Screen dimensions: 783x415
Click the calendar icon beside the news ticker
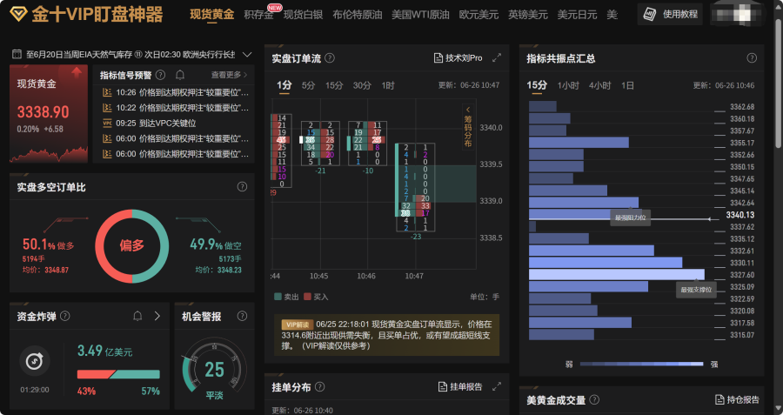[17, 54]
